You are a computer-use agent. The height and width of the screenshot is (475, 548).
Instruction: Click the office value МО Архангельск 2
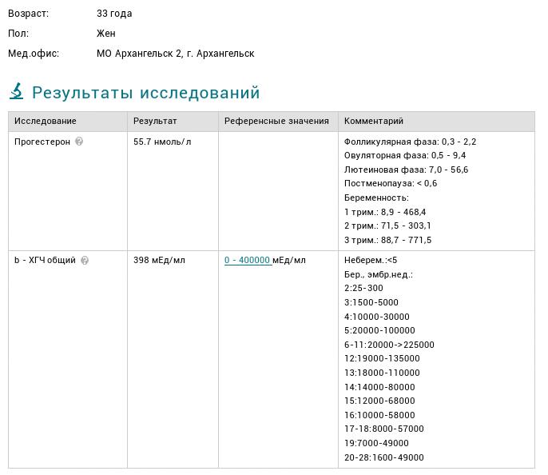tap(139, 54)
